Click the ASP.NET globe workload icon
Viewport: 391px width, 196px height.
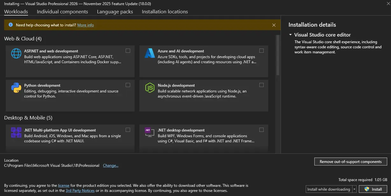coord(16,53)
